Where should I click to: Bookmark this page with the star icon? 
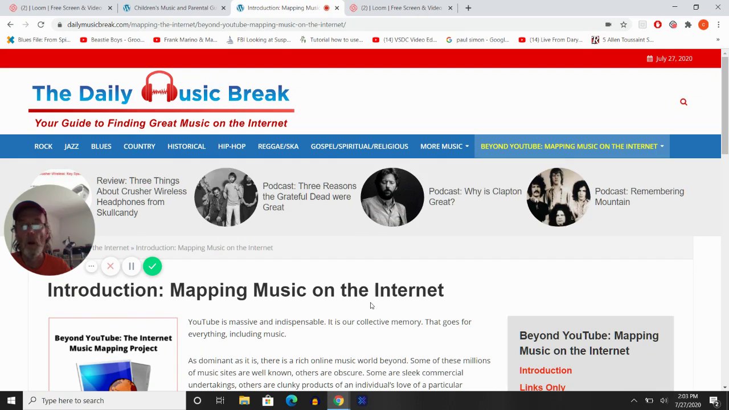(x=624, y=24)
